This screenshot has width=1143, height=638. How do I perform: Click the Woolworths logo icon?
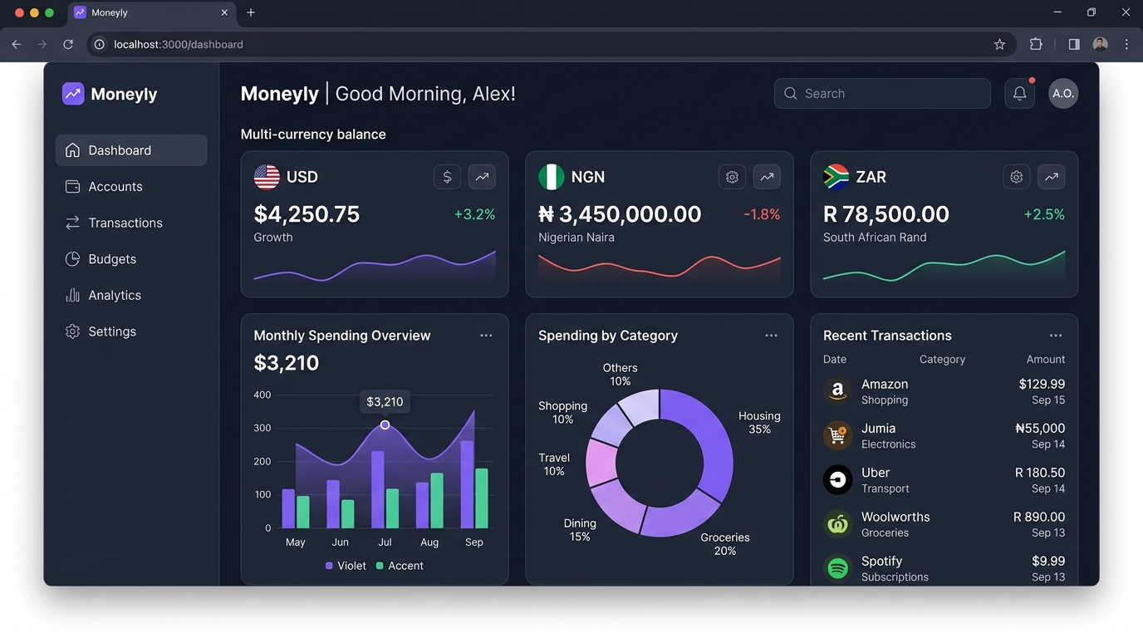[x=837, y=524]
